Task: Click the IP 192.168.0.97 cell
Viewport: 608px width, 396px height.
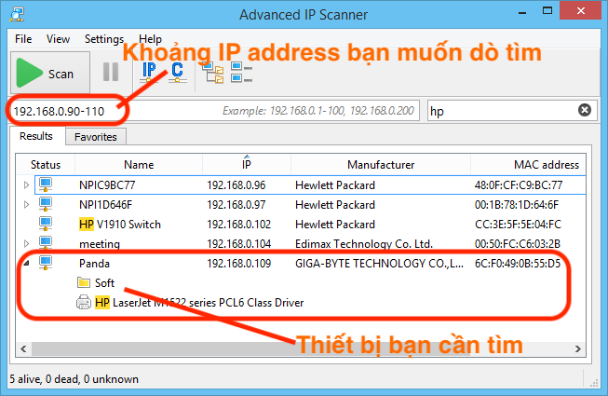Action: (x=236, y=204)
